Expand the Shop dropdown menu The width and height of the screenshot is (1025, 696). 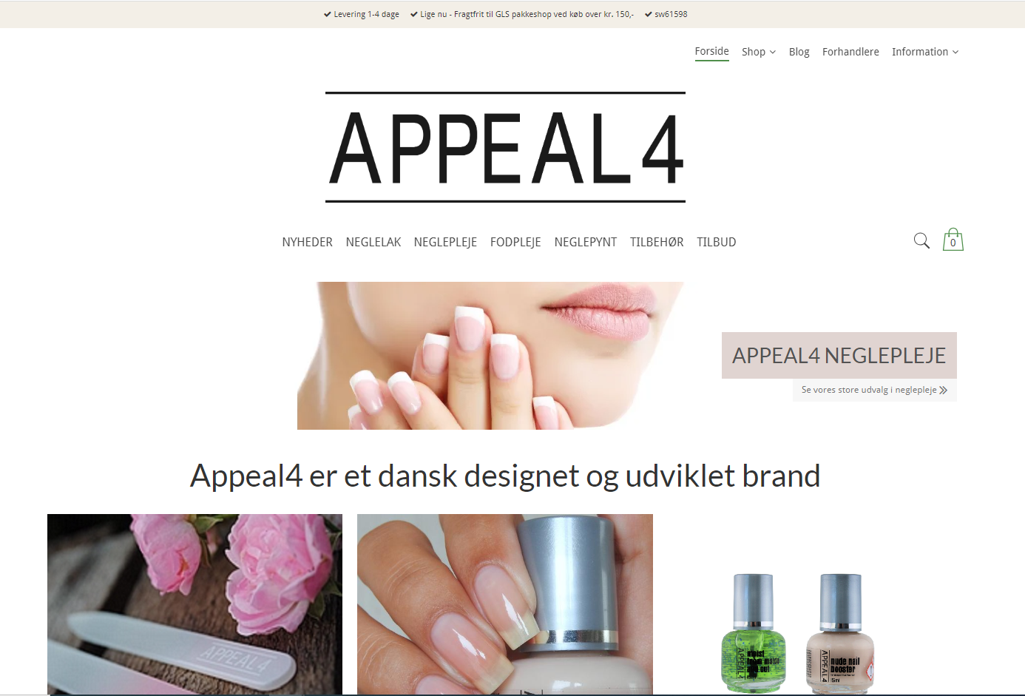759,52
